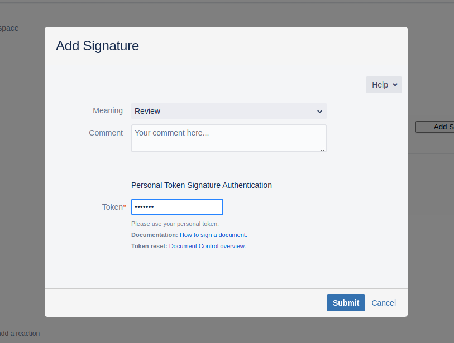Open the Help dropdown chevron
The image size is (454, 343).
point(394,84)
